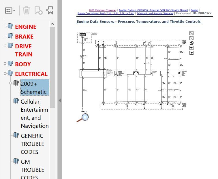Click the left arrow schematic icon
Viewport: 218px width, 179px height.
(x=191, y=53)
